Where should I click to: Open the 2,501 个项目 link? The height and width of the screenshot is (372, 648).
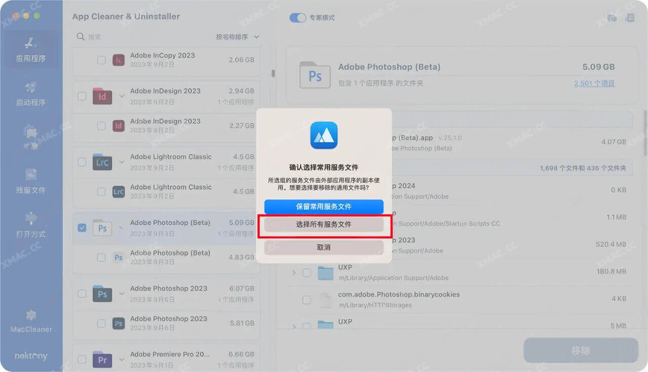click(594, 84)
